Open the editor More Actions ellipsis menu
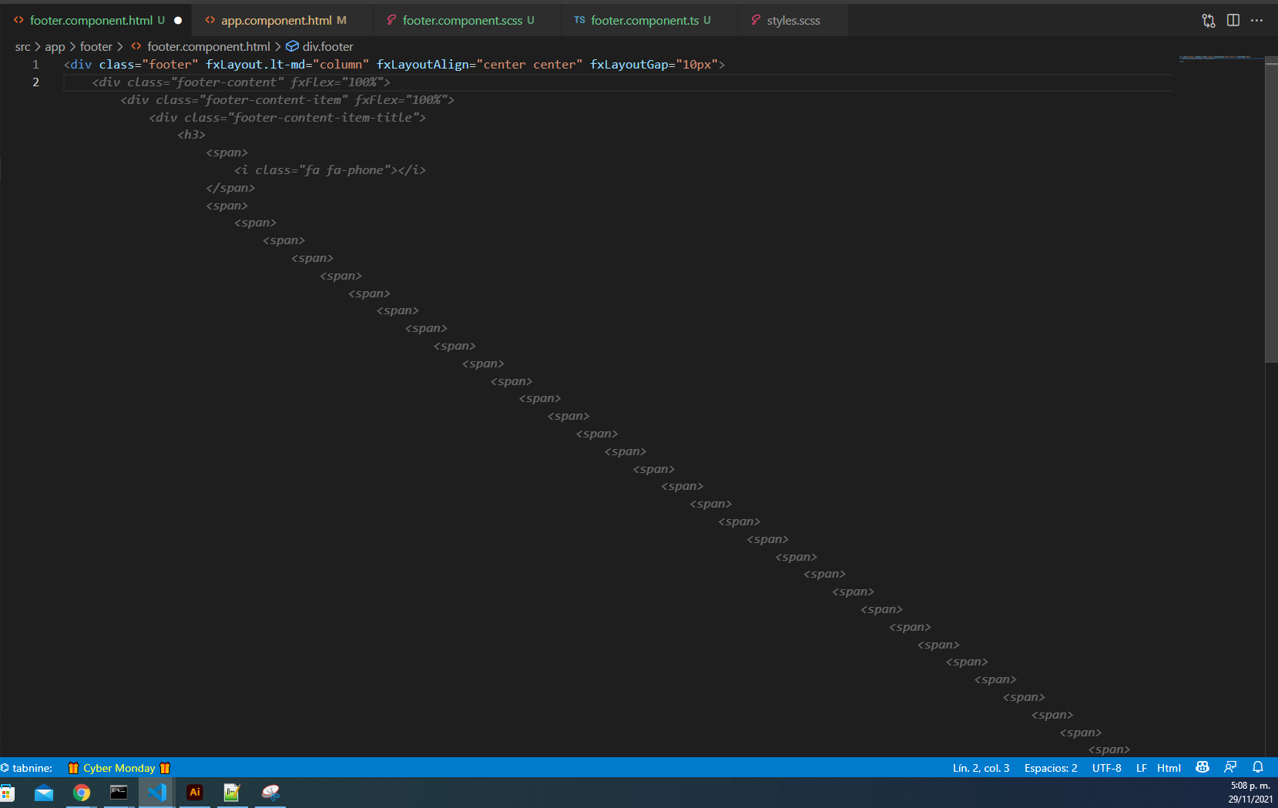This screenshot has height=808, width=1278. (x=1257, y=21)
